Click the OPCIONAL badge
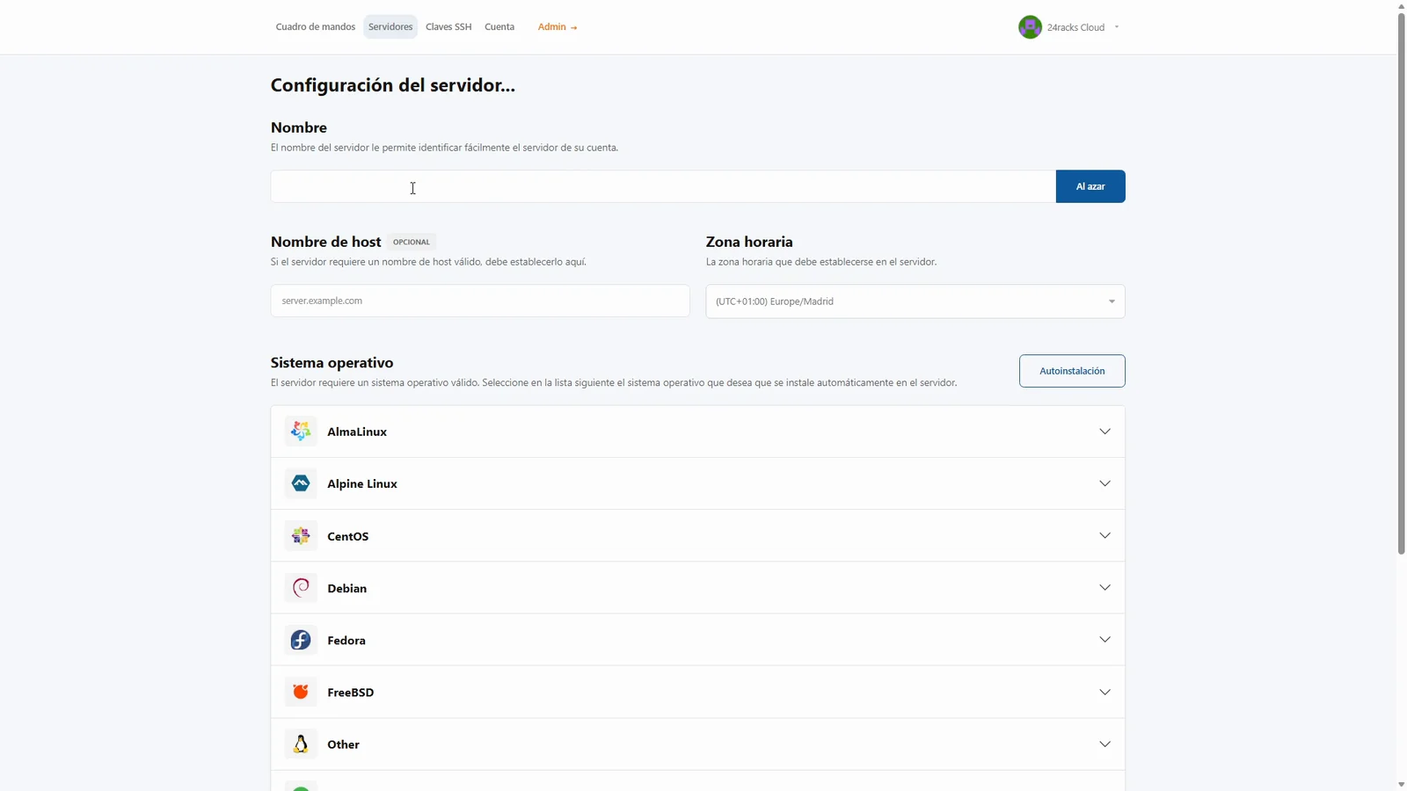The height and width of the screenshot is (791, 1407). [412, 242]
